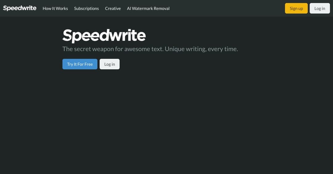The width and height of the screenshot is (333, 174).
Task: Click Log in beside Try It For Free
Action: [x=109, y=64]
